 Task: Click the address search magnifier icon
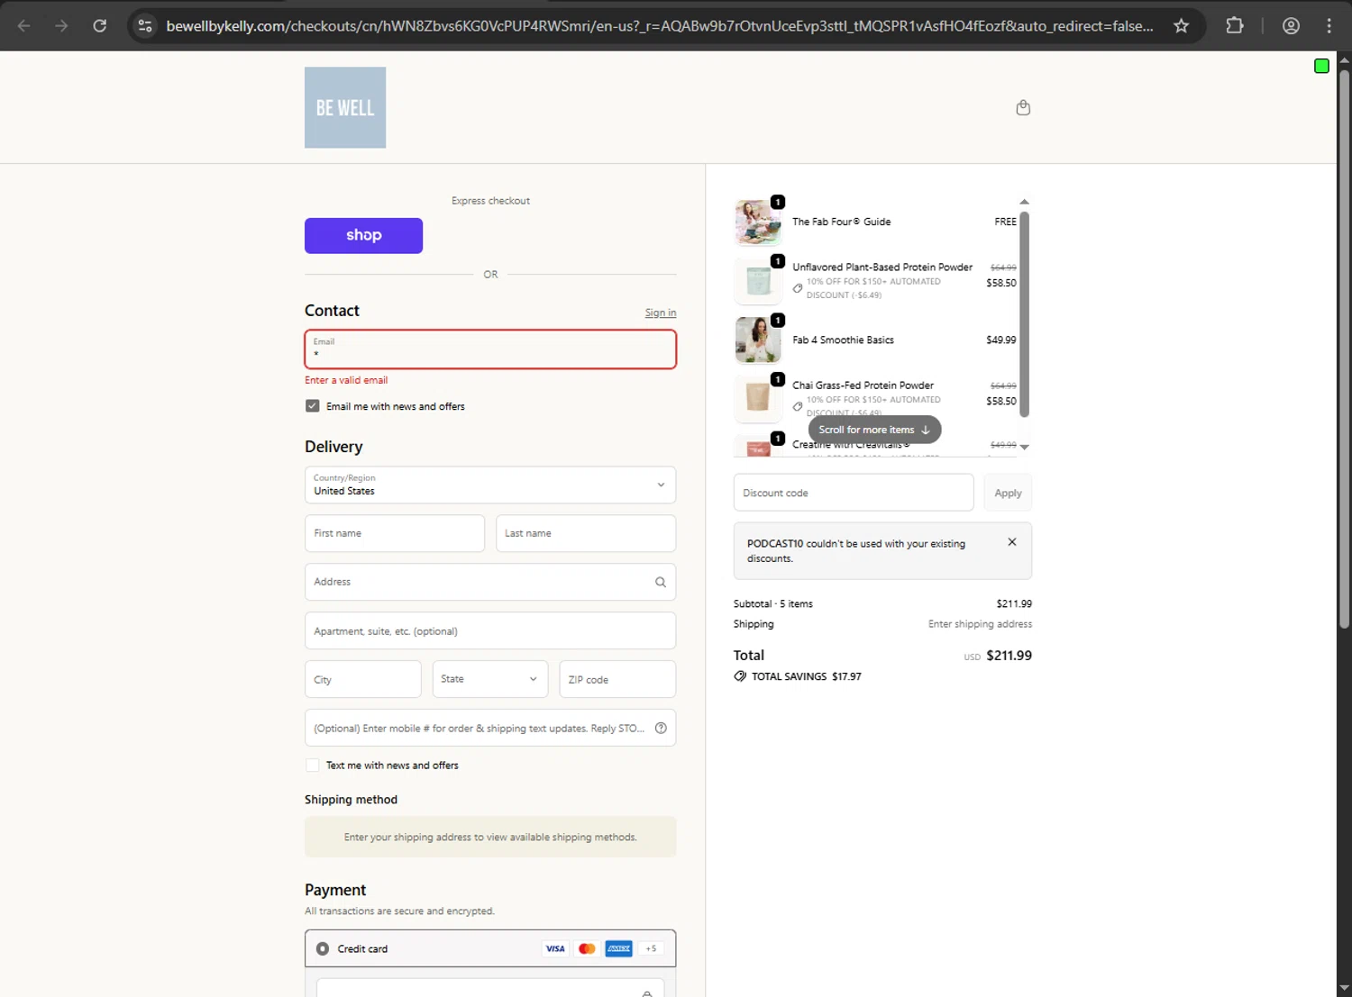661,582
